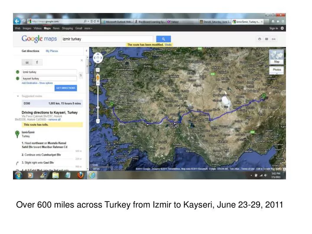Viewport: 312px width, 234px height.
Task: Click step 3 Slight right onto Gazi Blv
Action: point(38,163)
